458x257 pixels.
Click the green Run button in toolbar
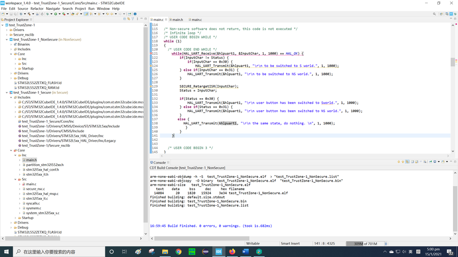pos(55,14)
